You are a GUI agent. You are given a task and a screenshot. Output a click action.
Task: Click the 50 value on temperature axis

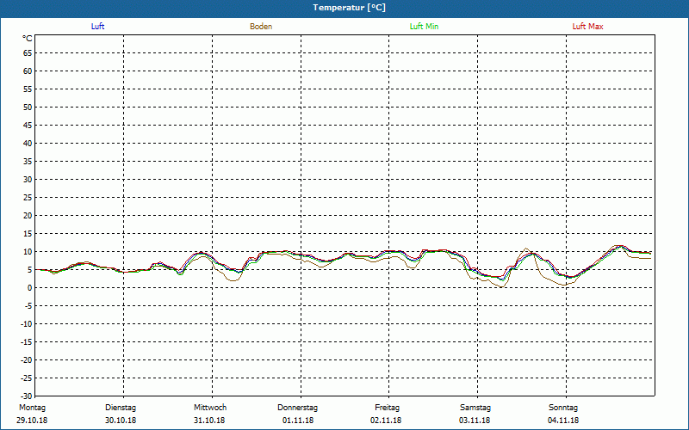[28, 107]
